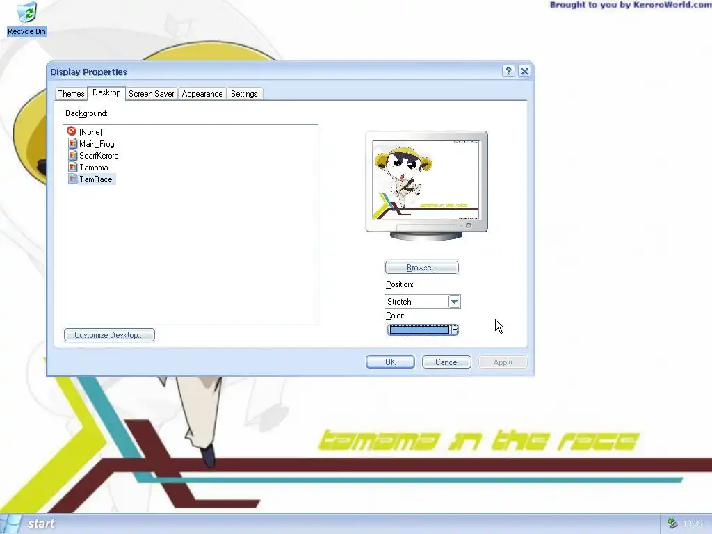Image resolution: width=712 pixels, height=534 pixels.
Task: Click the blue Color swatch
Action: click(x=419, y=330)
